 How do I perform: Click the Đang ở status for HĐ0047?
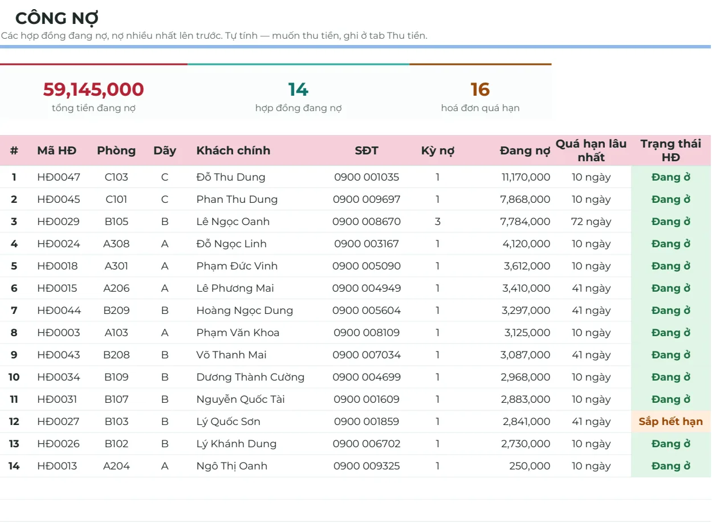[x=671, y=177]
